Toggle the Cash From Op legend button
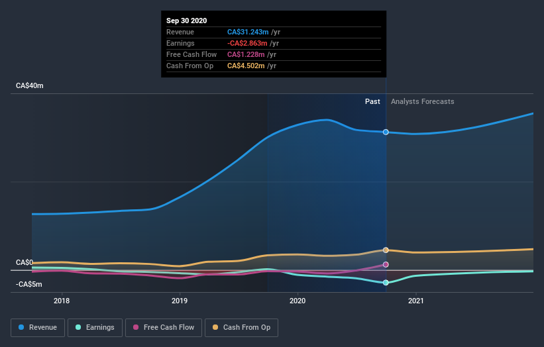This screenshot has width=544, height=347. pos(241,328)
